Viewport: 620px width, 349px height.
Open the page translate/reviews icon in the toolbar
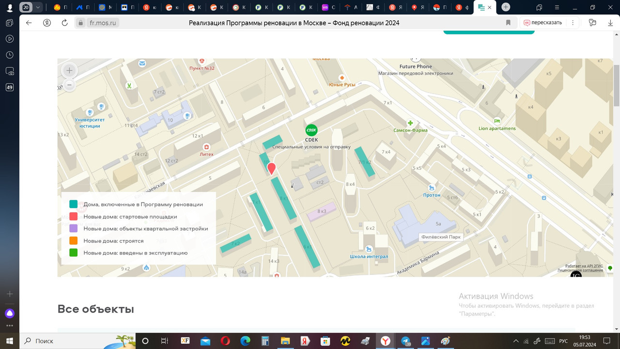(x=592, y=23)
